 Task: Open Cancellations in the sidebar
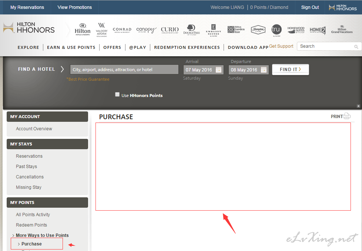coord(30,177)
